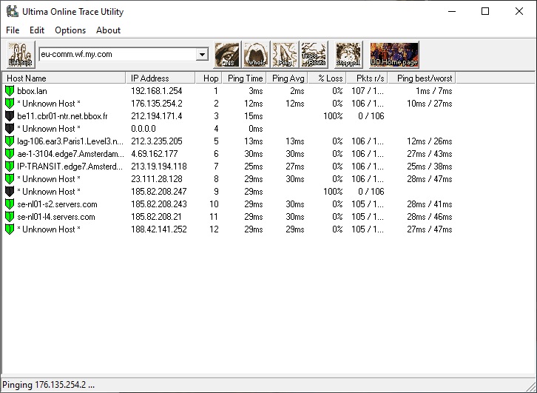Screen dimensions: 537x393
Task: Open the About menu
Action: (108, 30)
